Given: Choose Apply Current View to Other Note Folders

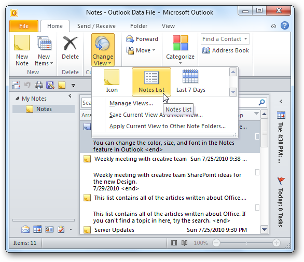Looking at the screenshot, I should 168,126.
